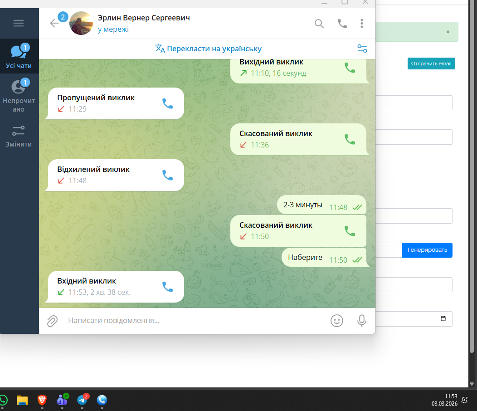Open the three-dot chat options menu
Image resolution: width=477 pixels, height=411 pixels.
coord(362,24)
